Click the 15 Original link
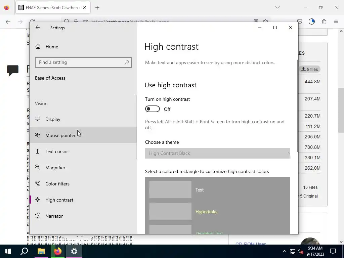This screenshot has height=258, width=344. [308, 196]
